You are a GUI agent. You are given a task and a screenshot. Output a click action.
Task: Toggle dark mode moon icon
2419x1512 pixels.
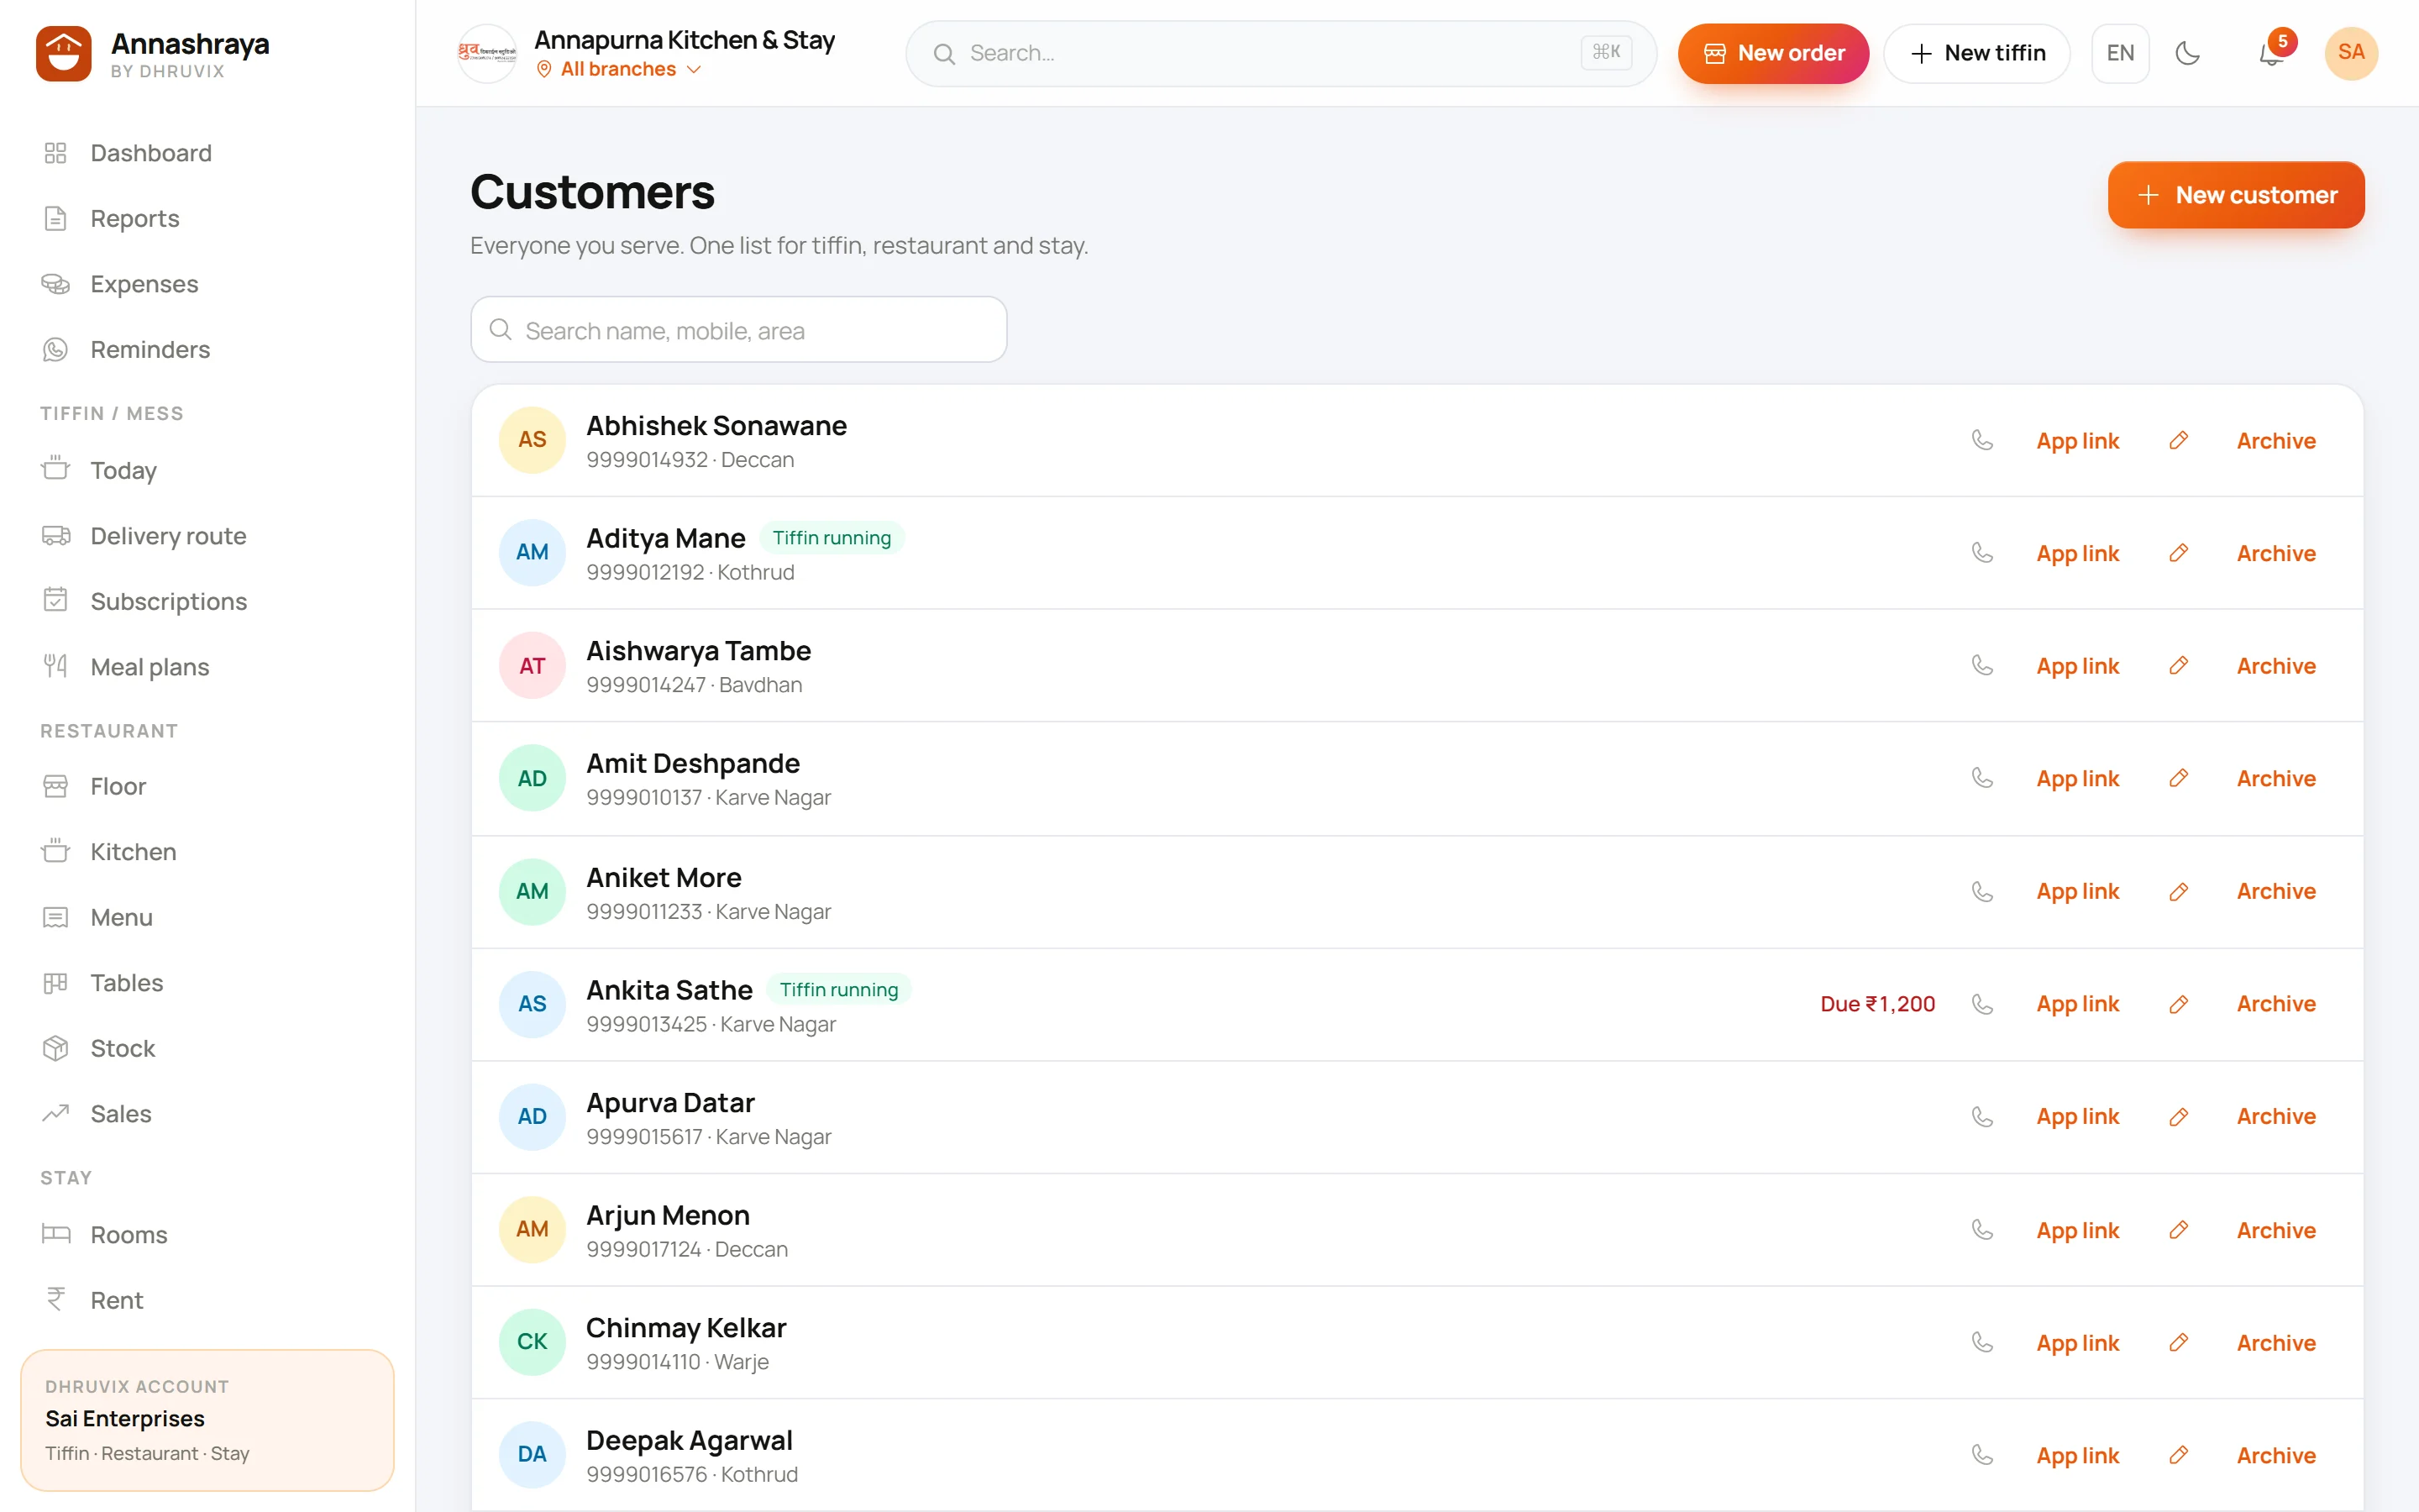point(2187,53)
